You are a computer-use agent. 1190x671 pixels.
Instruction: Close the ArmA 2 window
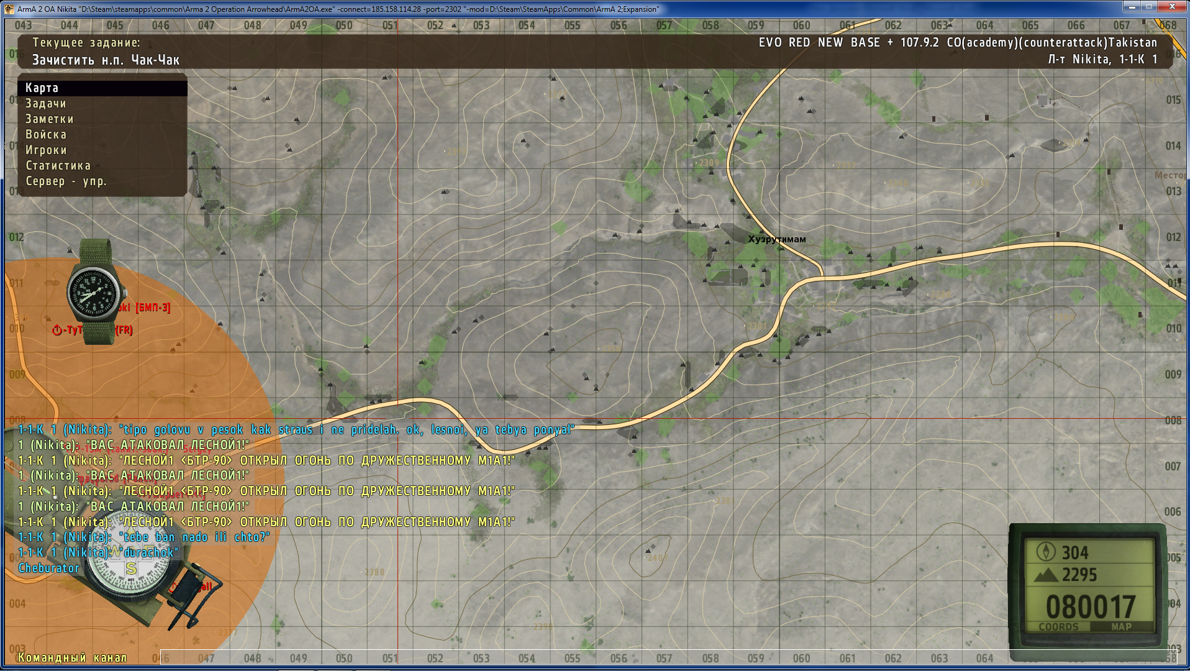(x=1172, y=7)
